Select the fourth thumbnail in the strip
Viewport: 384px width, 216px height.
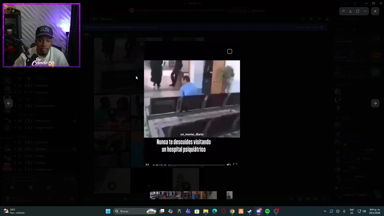[x=179, y=195]
